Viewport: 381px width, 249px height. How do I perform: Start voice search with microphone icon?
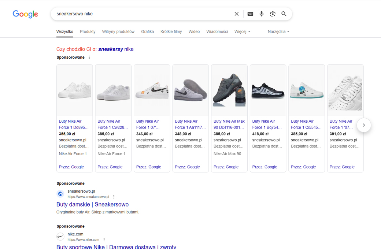262,14
